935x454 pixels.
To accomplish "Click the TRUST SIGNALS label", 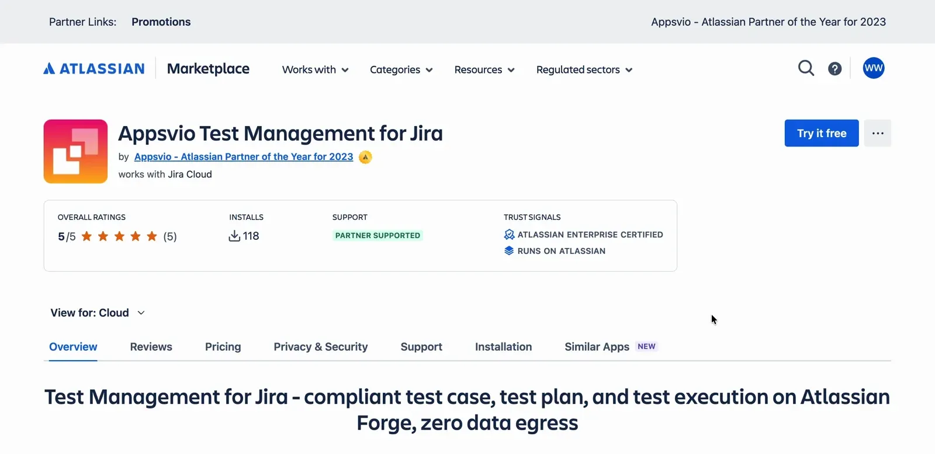I will click(x=532, y=217).
